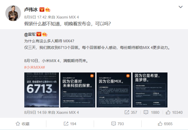The image size is (188, 130).
Task: Open 卢伟冰's username link
Action: click(x=31, y=10)
